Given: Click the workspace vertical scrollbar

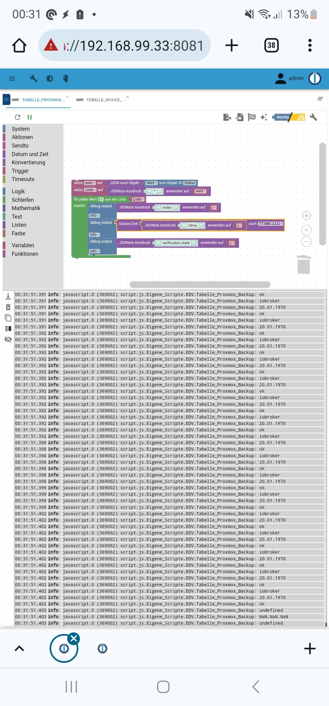Looking at the screenshot, I should [323, 194].
